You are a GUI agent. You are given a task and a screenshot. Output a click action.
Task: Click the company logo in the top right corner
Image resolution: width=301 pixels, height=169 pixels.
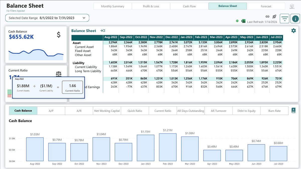[292, 6]
